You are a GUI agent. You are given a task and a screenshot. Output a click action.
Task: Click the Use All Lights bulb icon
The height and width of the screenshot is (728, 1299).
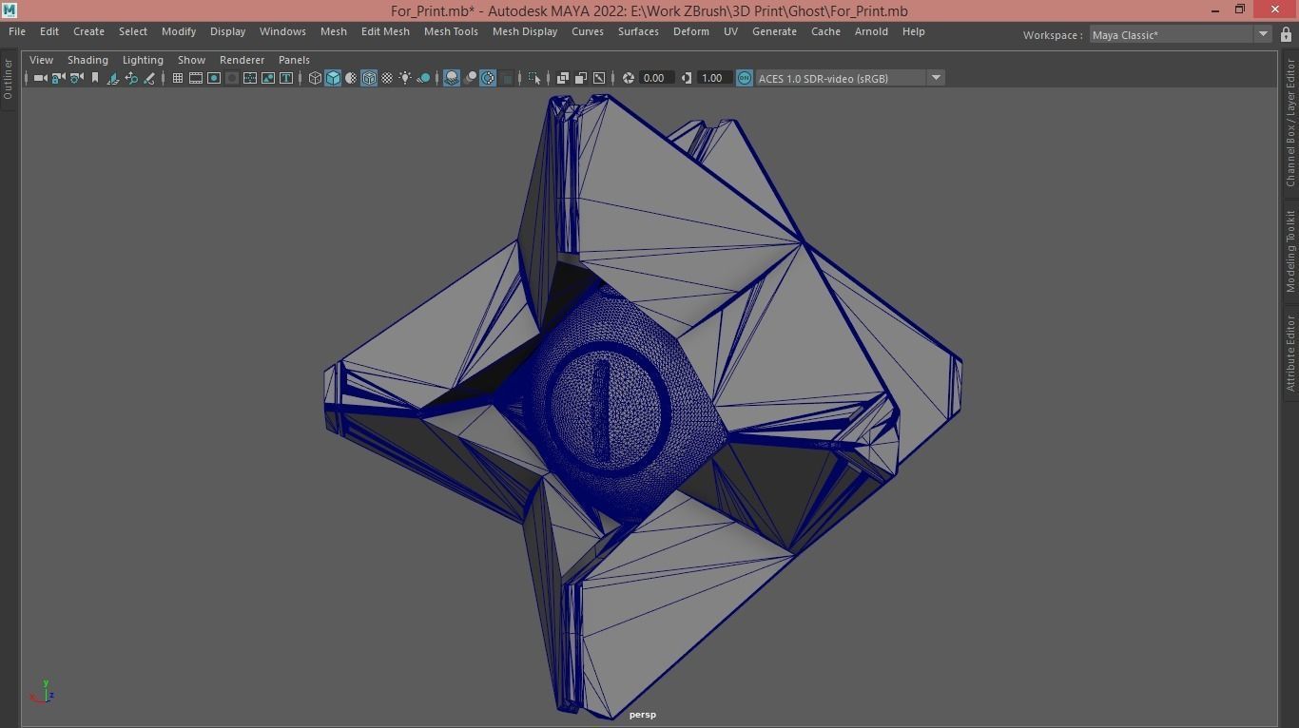point(404,78)
